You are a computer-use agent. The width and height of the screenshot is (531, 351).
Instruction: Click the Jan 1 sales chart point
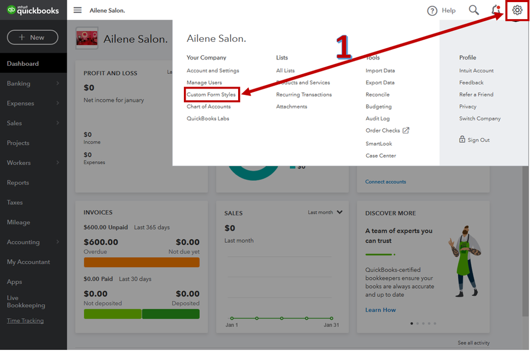click(x=232, y=319)
